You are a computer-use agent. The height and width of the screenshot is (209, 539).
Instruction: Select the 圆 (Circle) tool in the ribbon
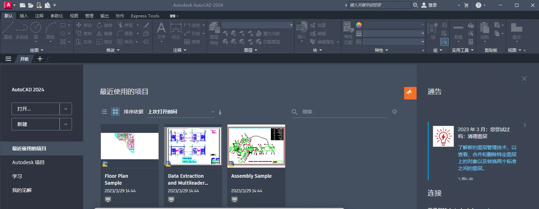[x=36, y=30]
